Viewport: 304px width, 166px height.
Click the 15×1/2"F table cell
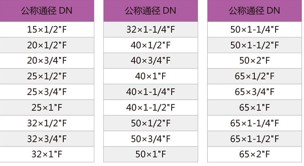47,29
